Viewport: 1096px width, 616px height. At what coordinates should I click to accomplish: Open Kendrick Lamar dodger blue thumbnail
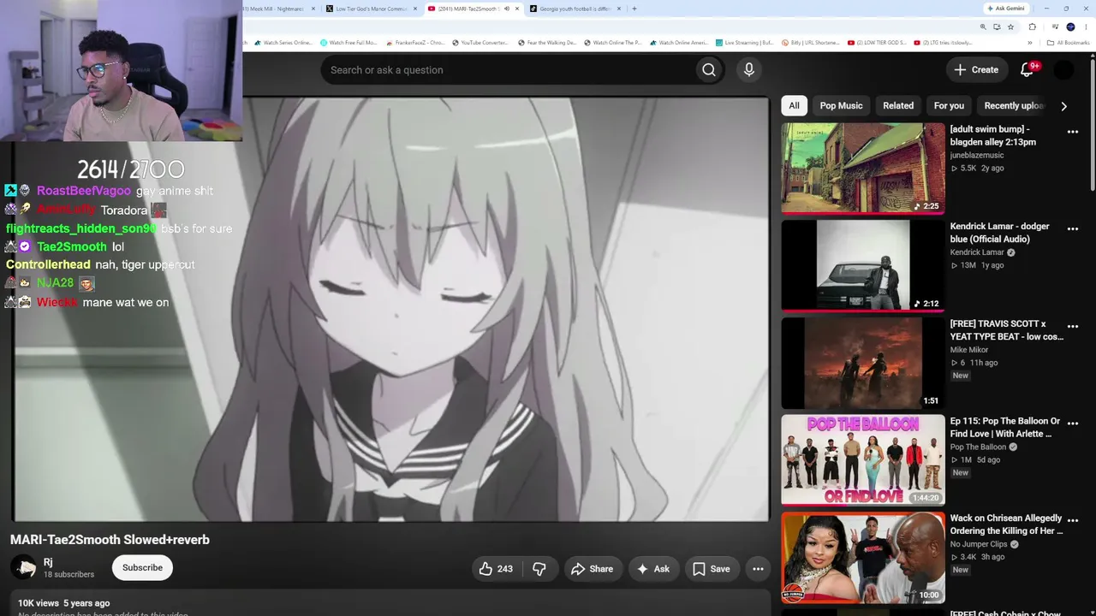click(x=863, y=265)
